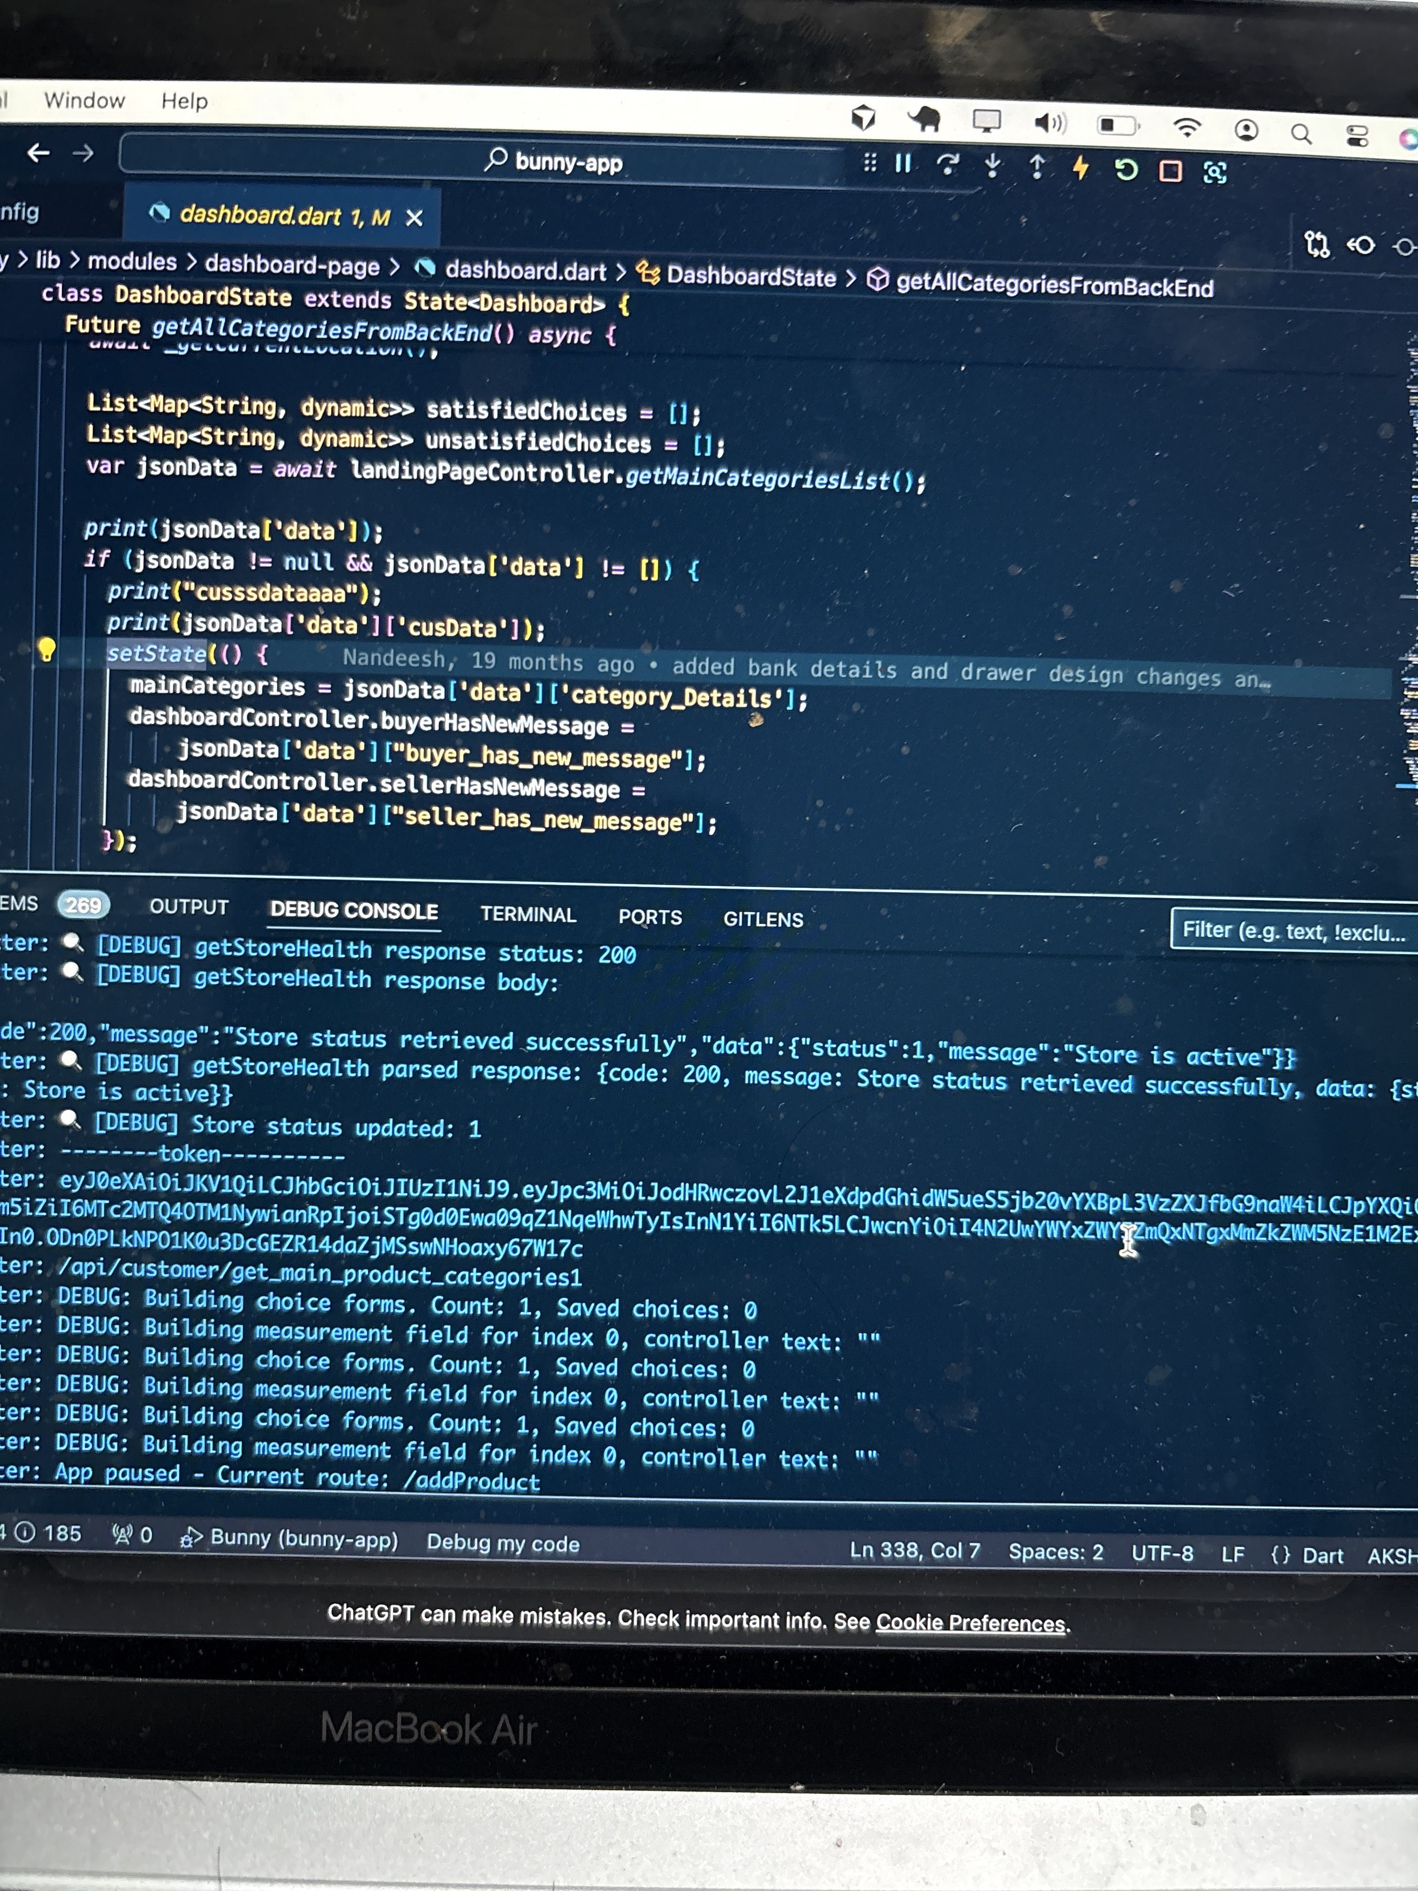Go back with the left arrow
Viewport: 1418px width, 1891px height.
(38, 153)
